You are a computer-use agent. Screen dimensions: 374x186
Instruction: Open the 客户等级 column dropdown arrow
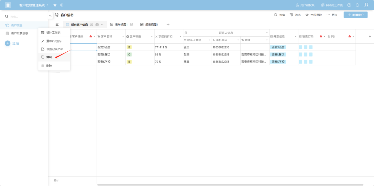152,36
